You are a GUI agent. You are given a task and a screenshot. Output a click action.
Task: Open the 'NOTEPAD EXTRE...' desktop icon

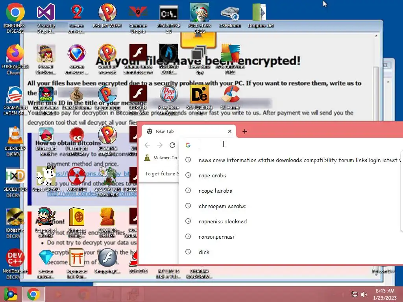tap(168, 53)
